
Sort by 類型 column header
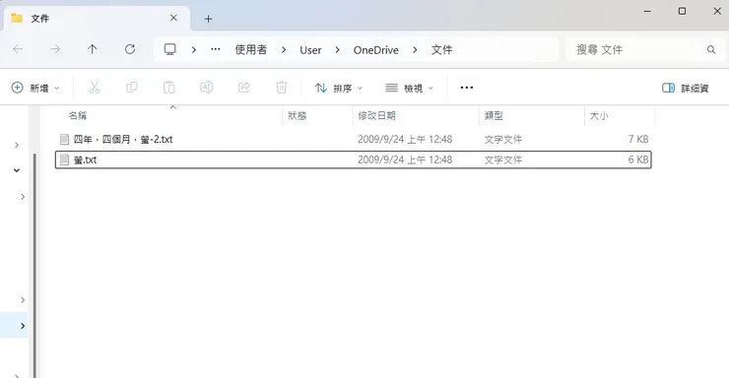(494, 115)
